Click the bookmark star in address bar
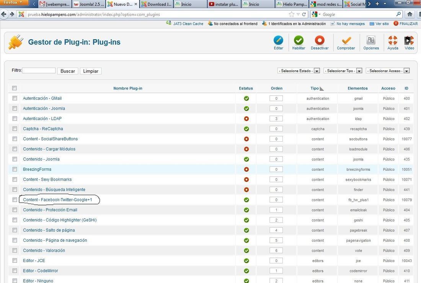 [291, 14]
